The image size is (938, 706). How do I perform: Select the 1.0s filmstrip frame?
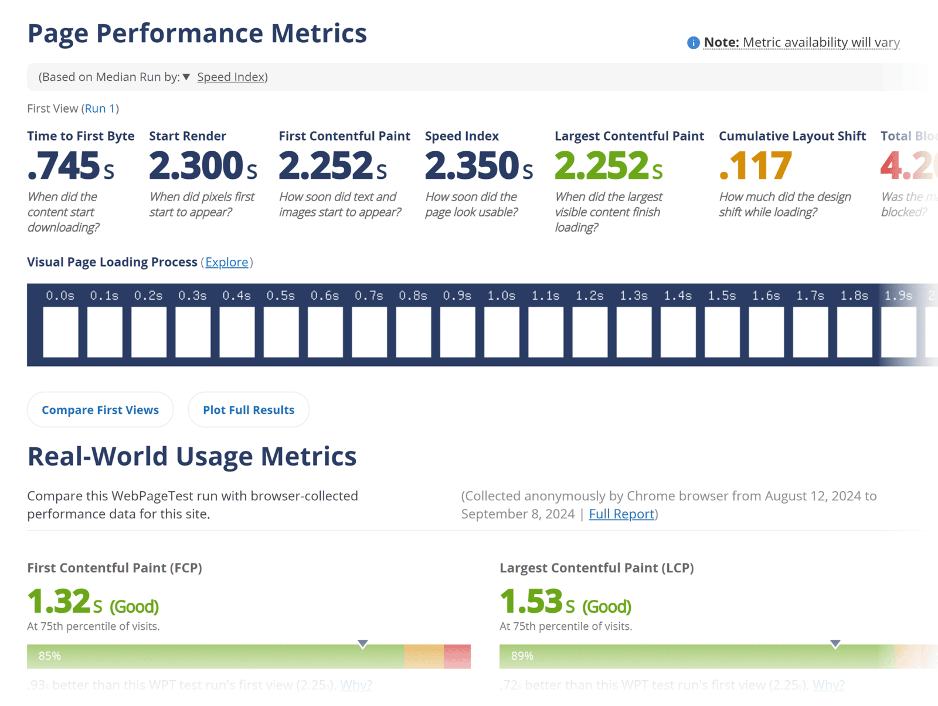[501, 331]
